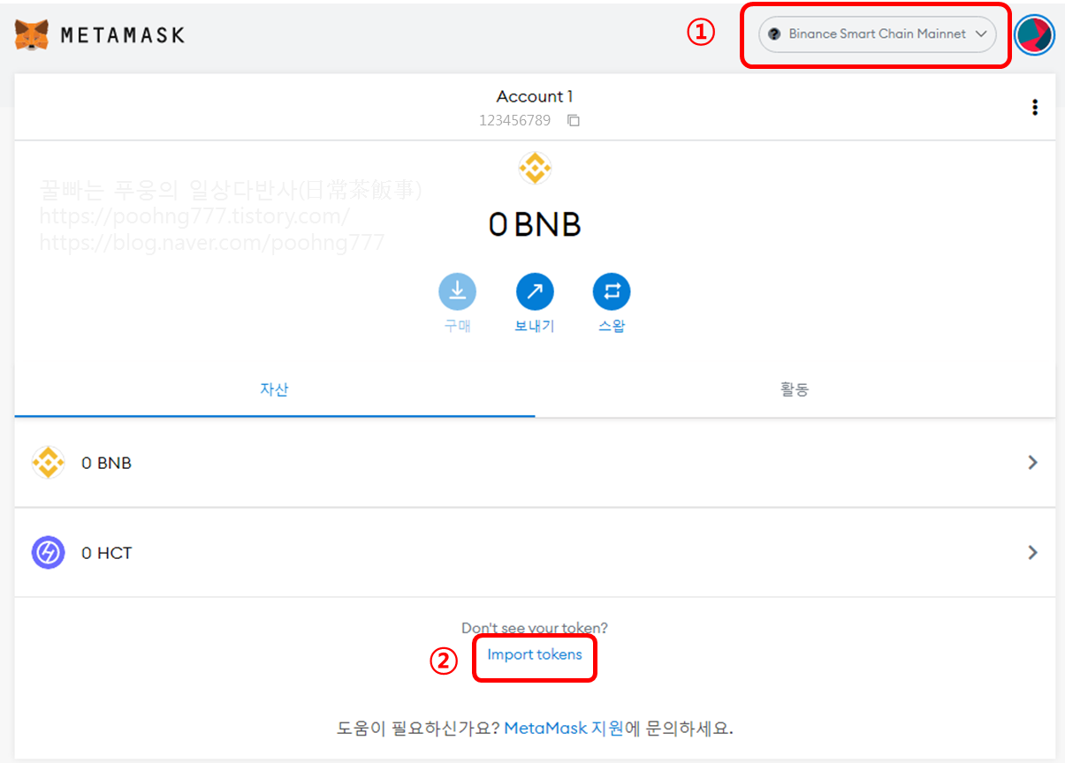Screen dimensions: 1065x763
Task: Click the 스왑 swap icon
Action: point(612,291)
